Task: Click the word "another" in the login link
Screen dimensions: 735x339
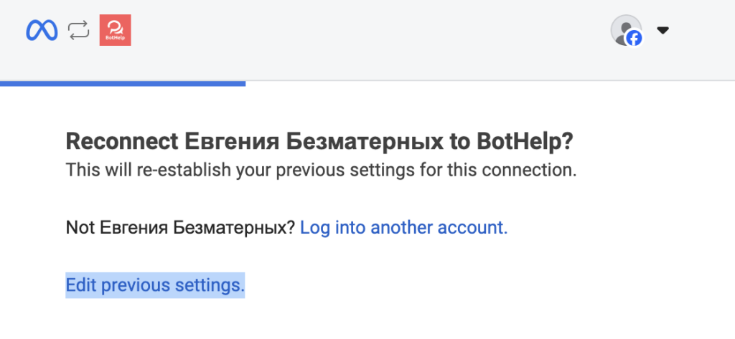Action: point(406,228)
